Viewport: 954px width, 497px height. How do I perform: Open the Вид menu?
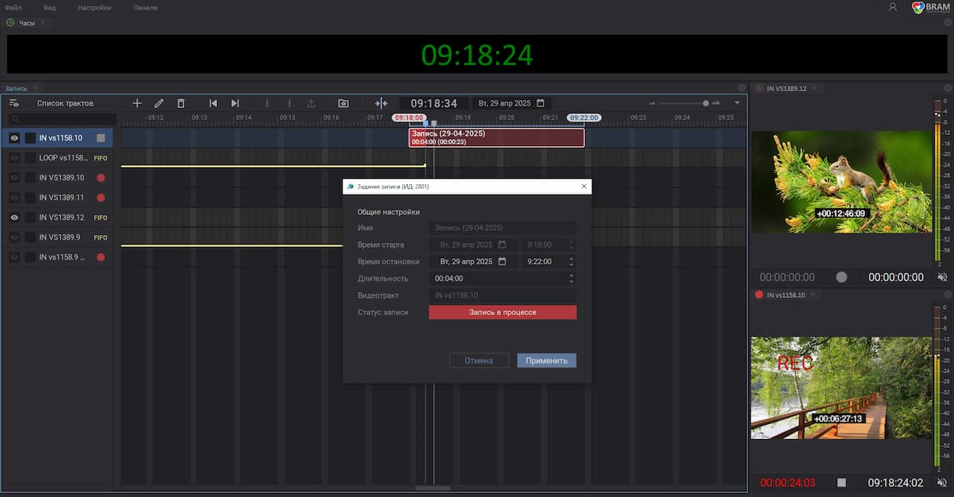click(x=49, y=7)
